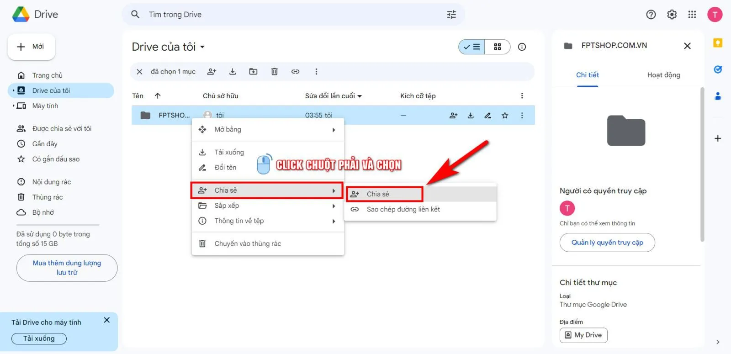Open more actions in selection toolbar
The height and width of the screenshot is (354, 731).
316,72
